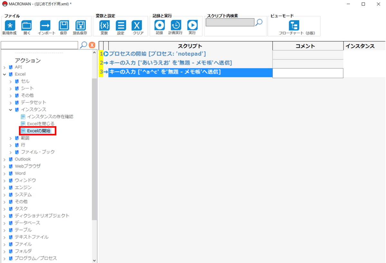The height and width of the screenshot is (263, 386).
Task: Click the Excelの開始 document icon
Action: coord(23,131)
